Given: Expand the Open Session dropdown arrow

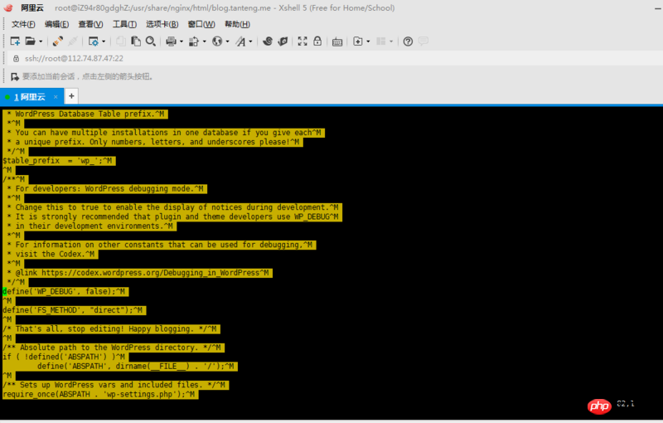Looking at the screenshot, I should [41, 41].
